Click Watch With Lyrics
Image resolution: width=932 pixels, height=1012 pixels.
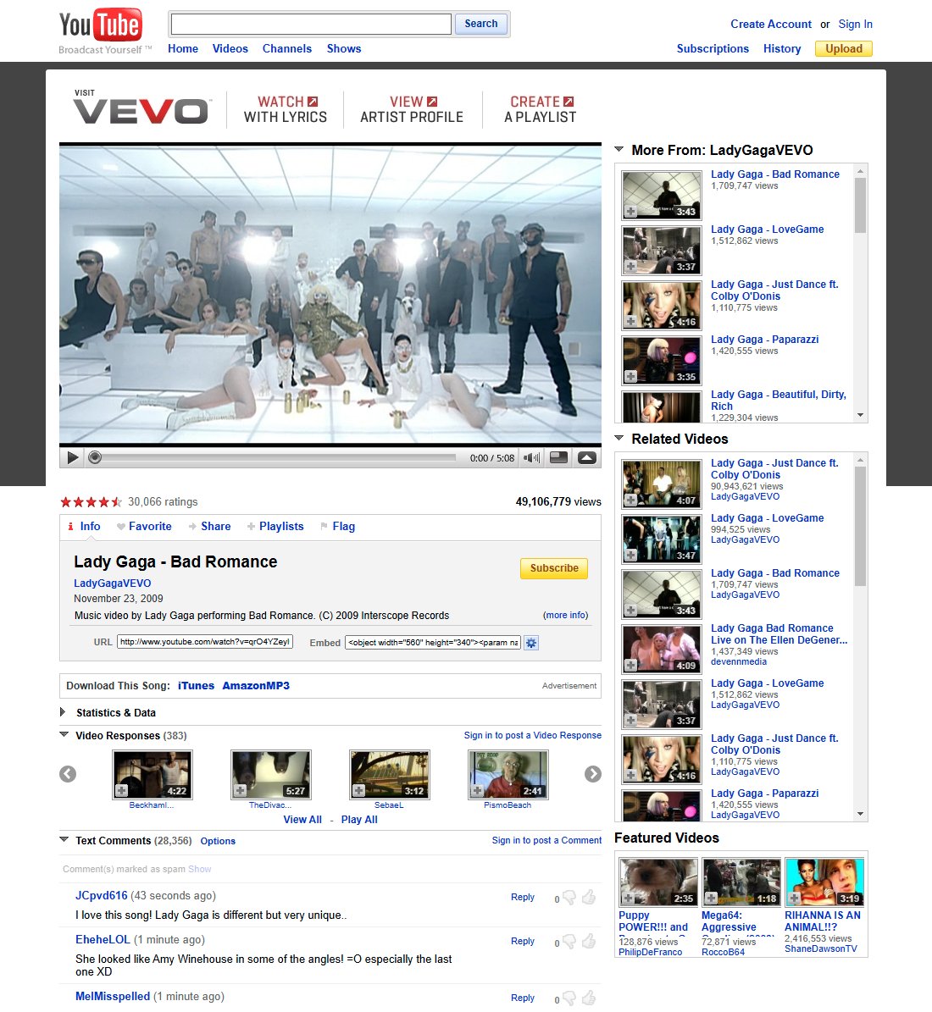285,109
